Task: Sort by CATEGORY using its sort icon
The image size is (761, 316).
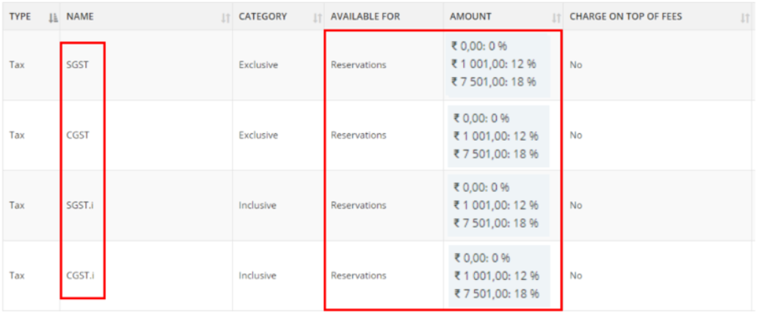Action: pyautogui.click(x=317, y=18)
